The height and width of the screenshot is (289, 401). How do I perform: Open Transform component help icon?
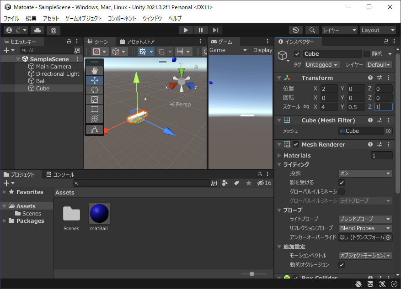tap(370, 78)
